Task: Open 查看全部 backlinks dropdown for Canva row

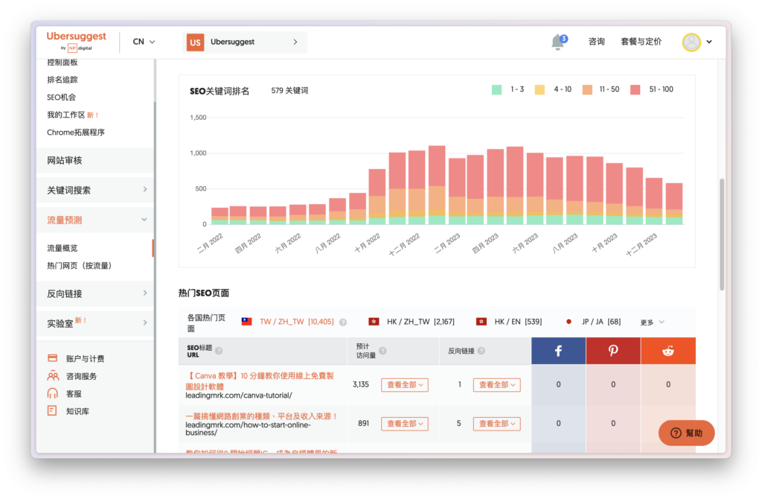Action: tap(496, 385)
